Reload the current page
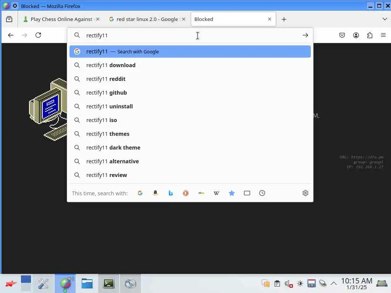 pyautogui.click(x=38, y=35)
